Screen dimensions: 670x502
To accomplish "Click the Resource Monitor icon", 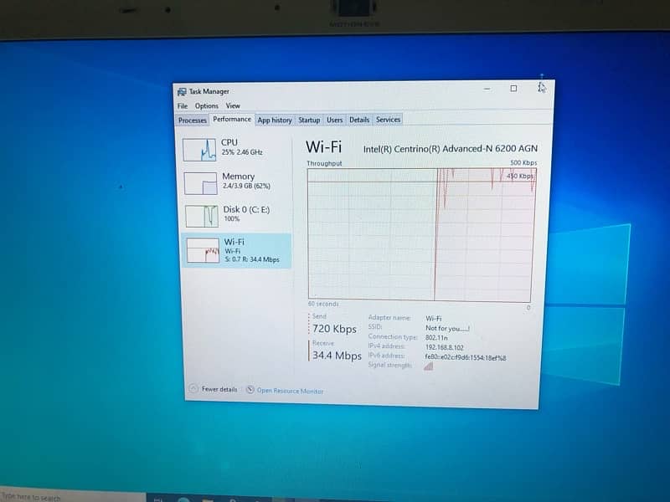I will 250,390.
